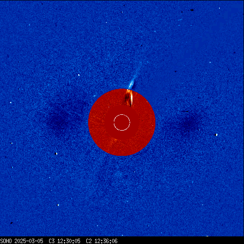Click the dark red inner occulter area
This screenshot has width=244, height=244.
122,122
